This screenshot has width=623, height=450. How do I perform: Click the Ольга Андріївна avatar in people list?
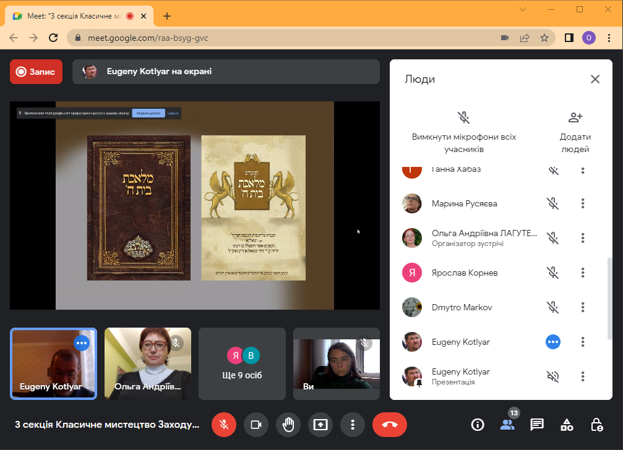pyautogui.click(x=411, y=238)
